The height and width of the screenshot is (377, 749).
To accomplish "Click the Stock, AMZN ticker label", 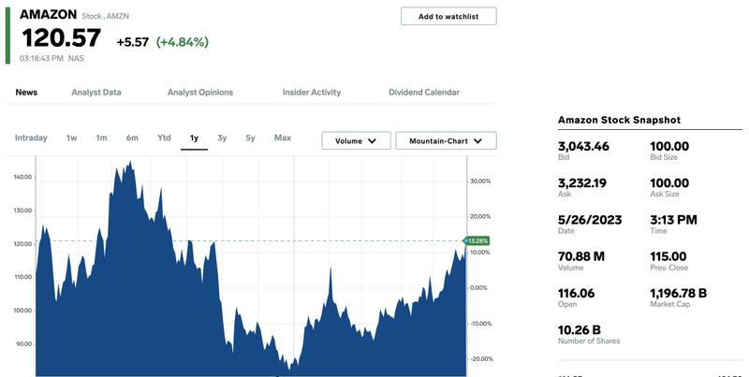I will click(106, 16).
